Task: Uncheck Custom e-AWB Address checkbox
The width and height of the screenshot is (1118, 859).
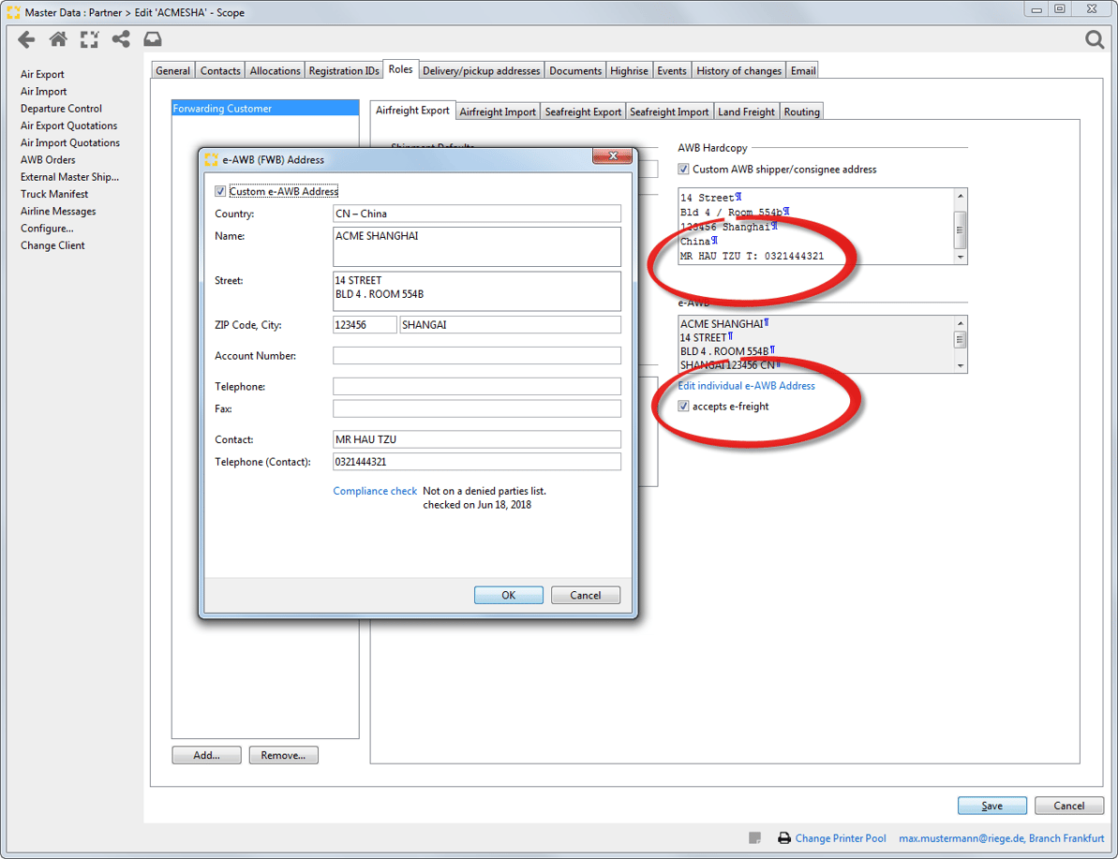Action: click(x=220, y=191)
